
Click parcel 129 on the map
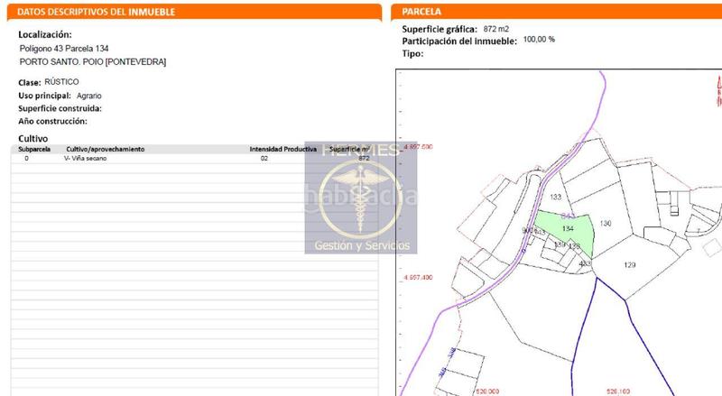[630, 264]
